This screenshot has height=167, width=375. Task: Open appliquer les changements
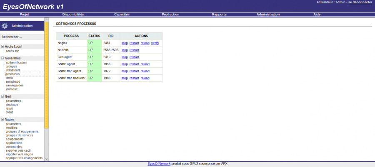(x=24, y=158)
